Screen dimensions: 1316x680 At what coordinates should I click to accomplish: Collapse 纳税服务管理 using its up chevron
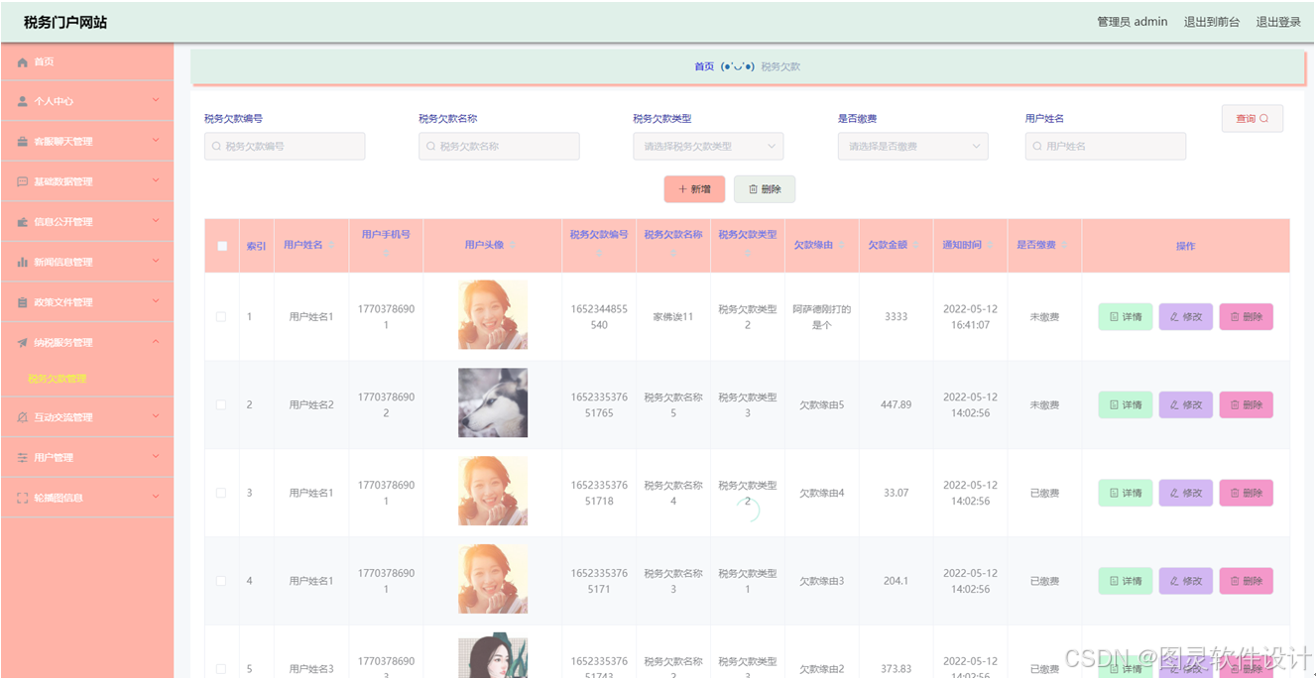[x=156, y=342]
